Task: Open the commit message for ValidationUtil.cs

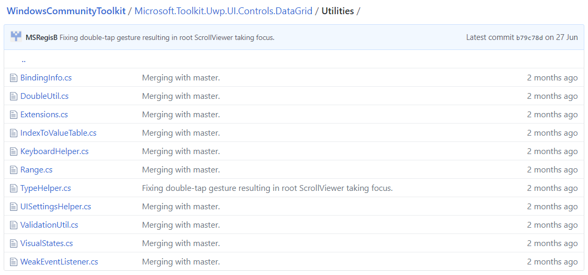Action: coord(181,225)
